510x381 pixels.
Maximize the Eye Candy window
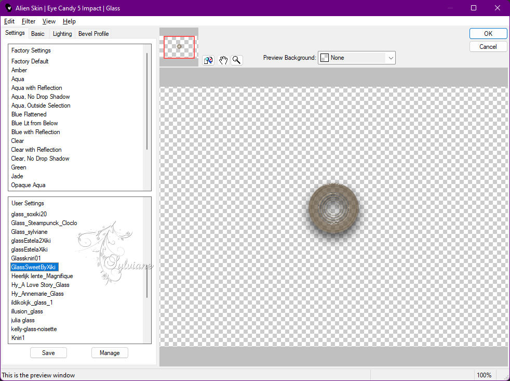pyautogui.click(x=474, y=8)
